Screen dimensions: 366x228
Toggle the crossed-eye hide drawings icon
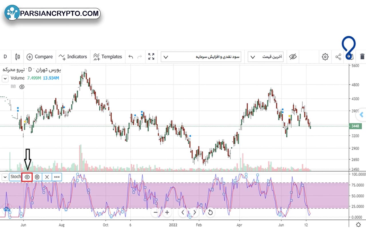point(293,57)
